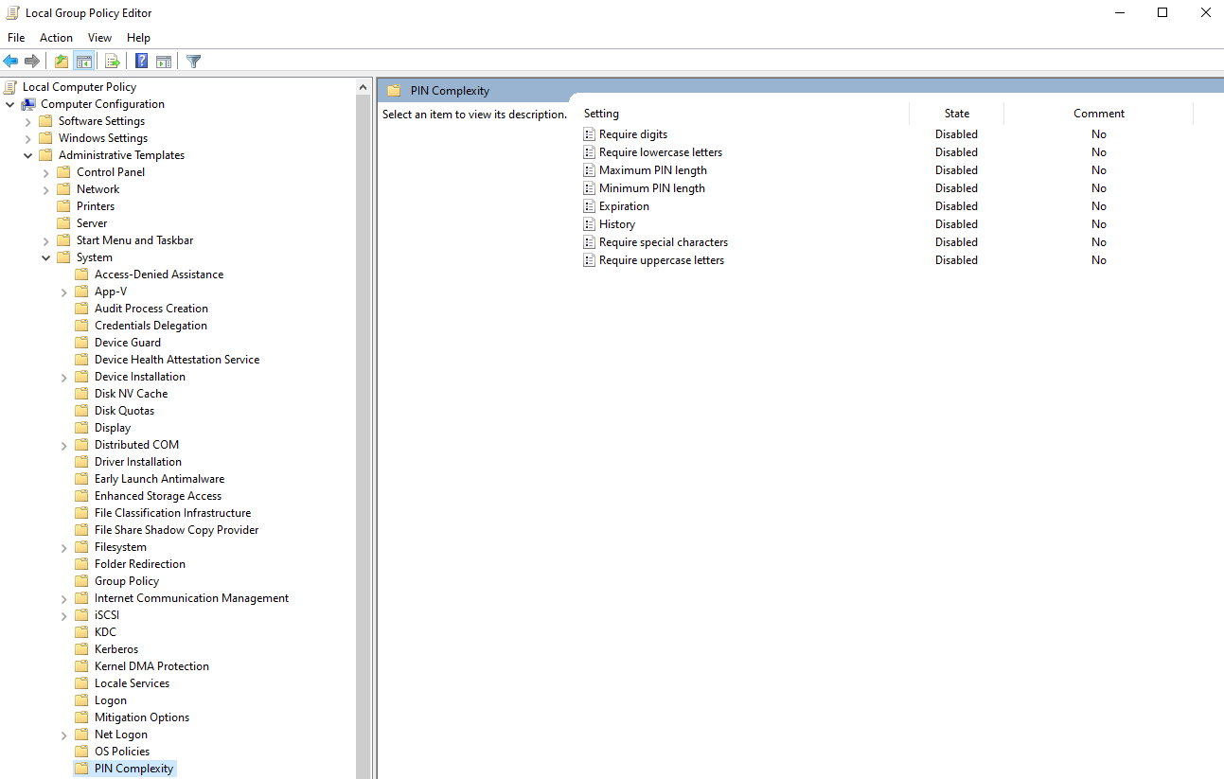Open Help using the question mark icon
The width and height of the screenshot is (1224, 779).
point(139,61)
